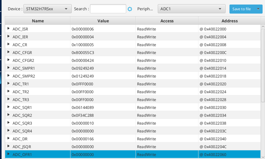Expand the ADC_SQR2 register row
Viewport: 265px width, 159px height.
8,115
